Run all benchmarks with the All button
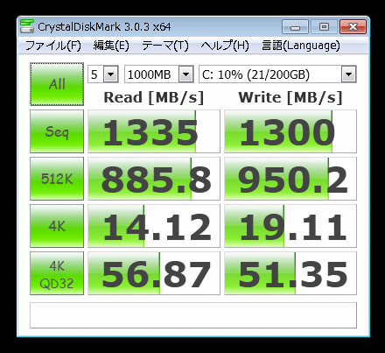The height and width of the screenshot is (353, 385). tap(57, 84)
